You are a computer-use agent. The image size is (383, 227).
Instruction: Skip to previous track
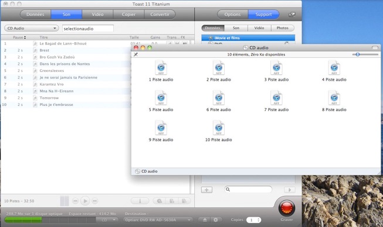tap(75, 201)
